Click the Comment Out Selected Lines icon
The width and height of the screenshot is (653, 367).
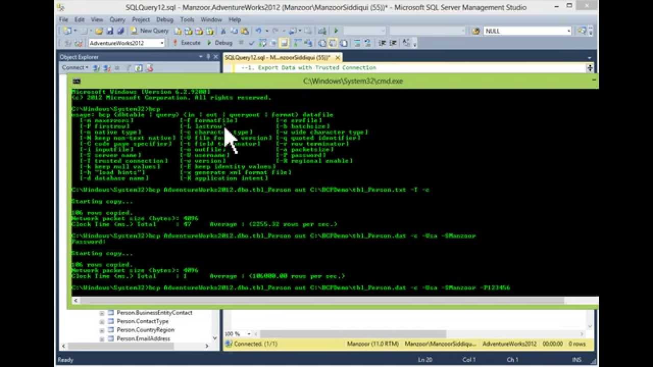357,43
